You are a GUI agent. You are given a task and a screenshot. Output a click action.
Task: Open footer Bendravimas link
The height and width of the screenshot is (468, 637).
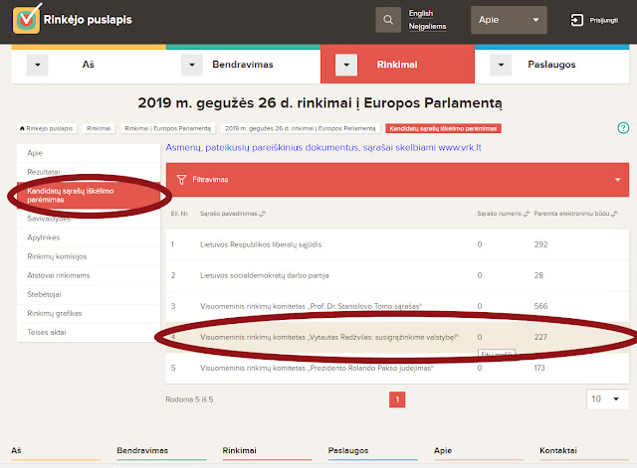142,450
